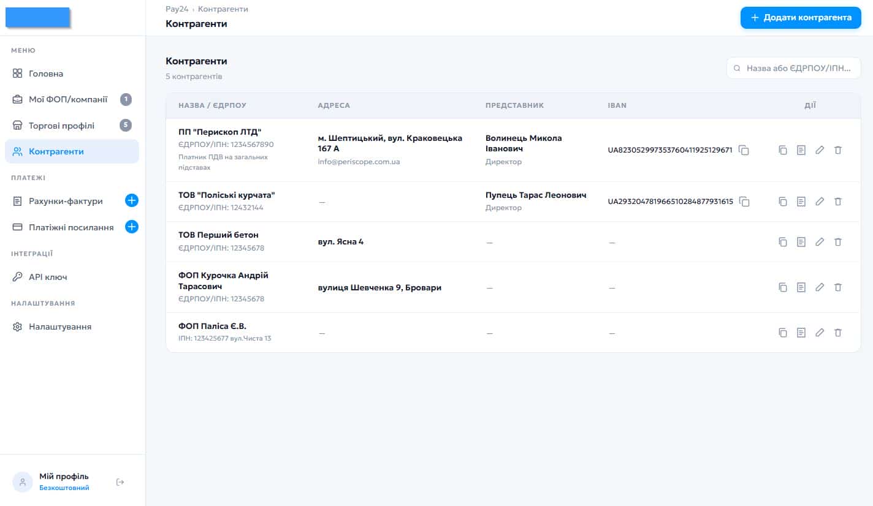Duplicate ФОП Курочка Андрій Тарасович row
This screenshot has width=873, height=506.
[782, 287]
